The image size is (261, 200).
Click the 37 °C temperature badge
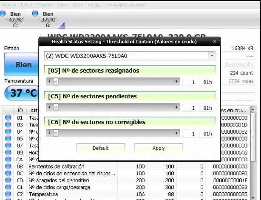22,93
